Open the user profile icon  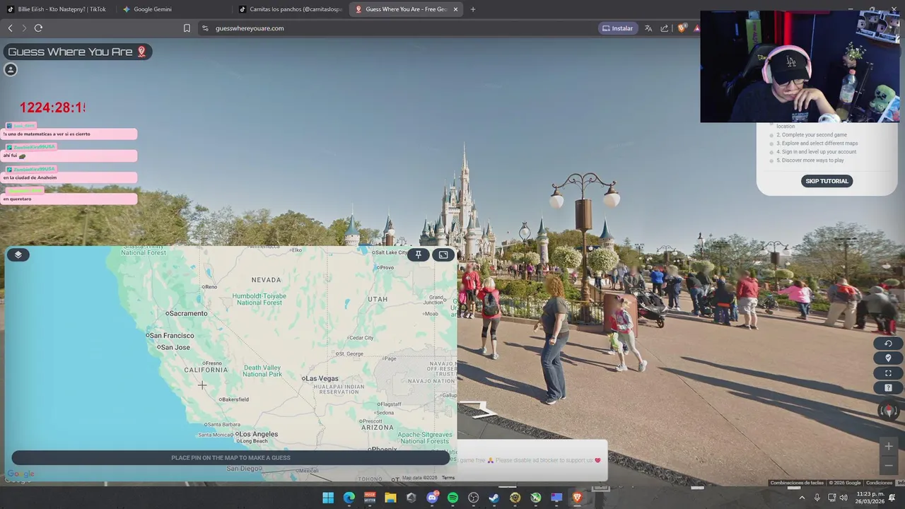click(11, 69)
